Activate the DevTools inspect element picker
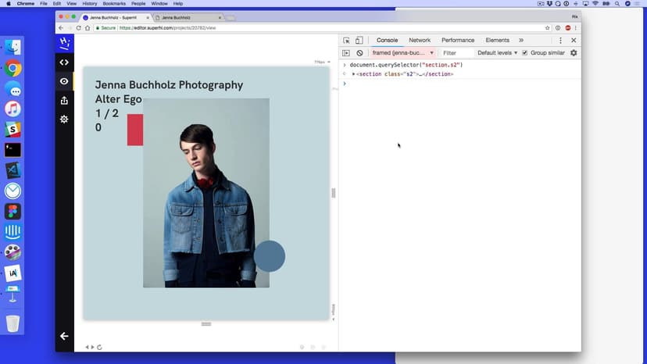This screenshot has width=647, height=364. [x=346, y=41]
